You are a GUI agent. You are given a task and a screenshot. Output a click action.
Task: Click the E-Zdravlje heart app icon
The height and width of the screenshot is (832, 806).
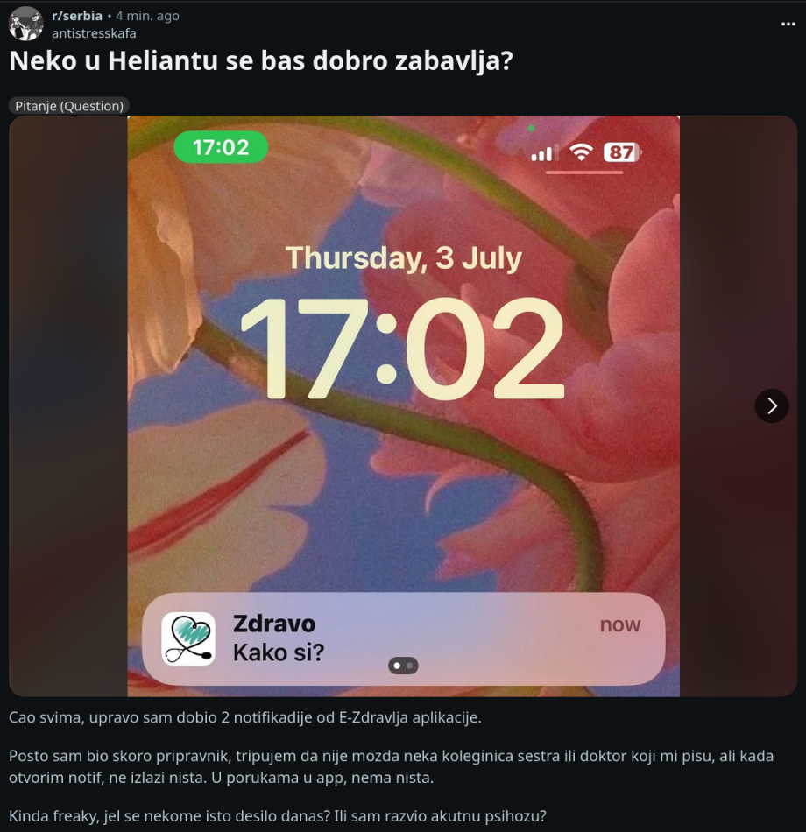[188, 638]
